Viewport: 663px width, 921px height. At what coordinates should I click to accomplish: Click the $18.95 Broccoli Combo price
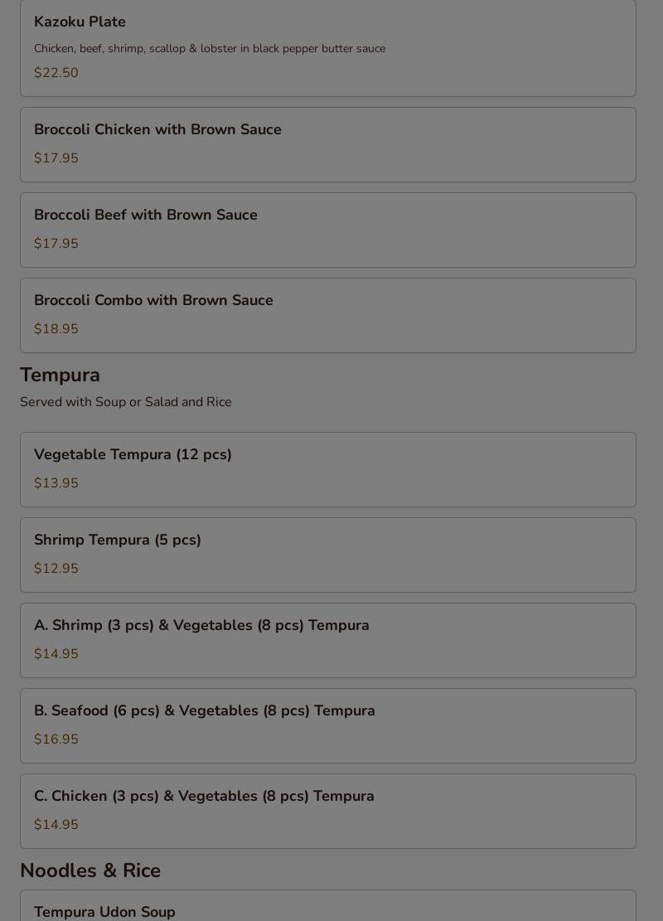click(x=56, y=329)
